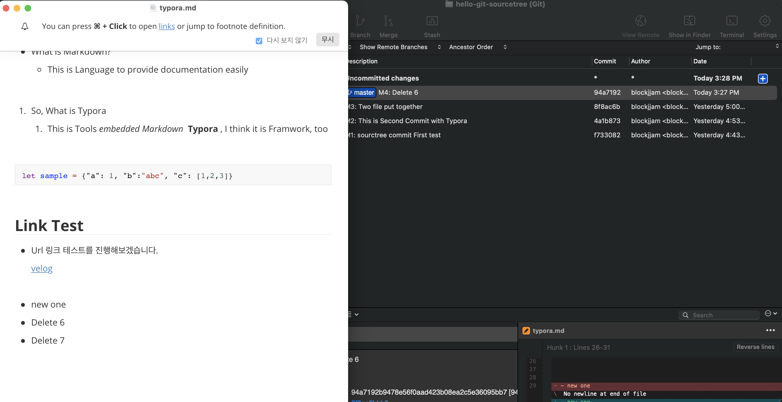782x402 pixels.
Task: Open the Jump to dropdown
Action: pyautogui.click(x=736, y=47)
